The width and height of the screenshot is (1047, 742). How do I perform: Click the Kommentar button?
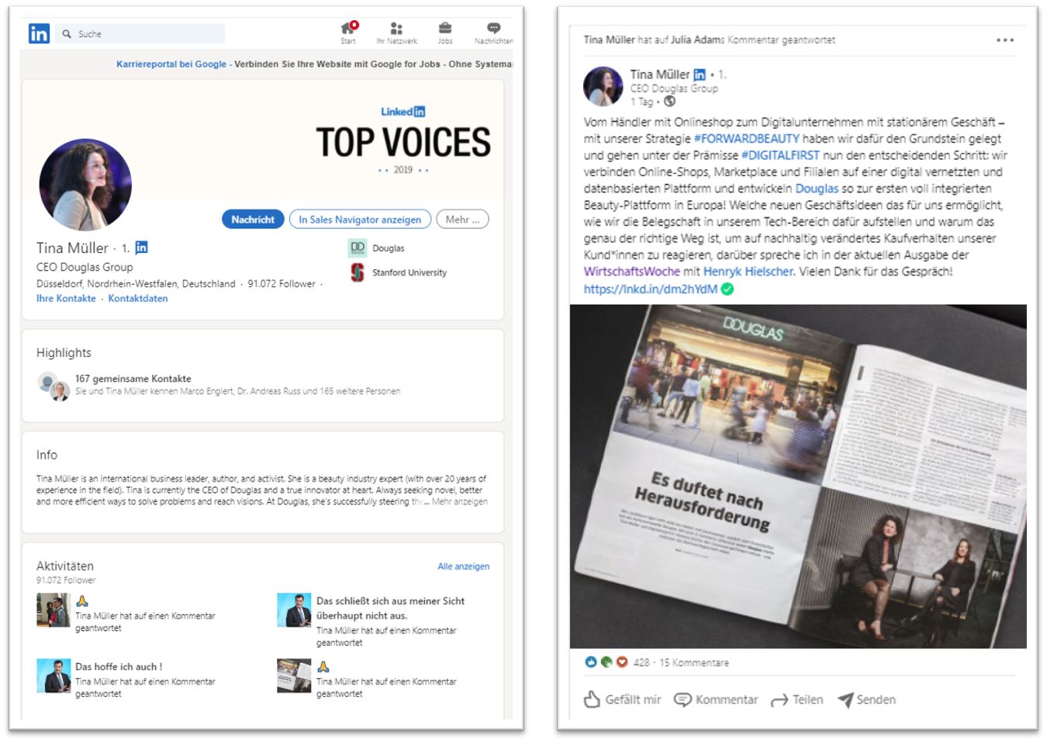pyautogui.click(x=716, y=699)
